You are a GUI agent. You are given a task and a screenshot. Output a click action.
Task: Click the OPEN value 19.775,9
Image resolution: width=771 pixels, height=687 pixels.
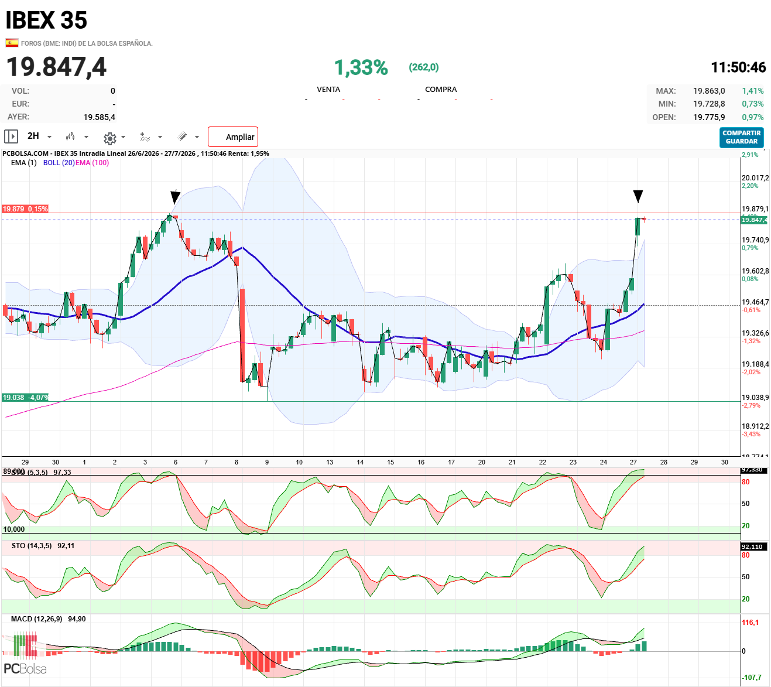pyautogui.click(x=709, y=118)
